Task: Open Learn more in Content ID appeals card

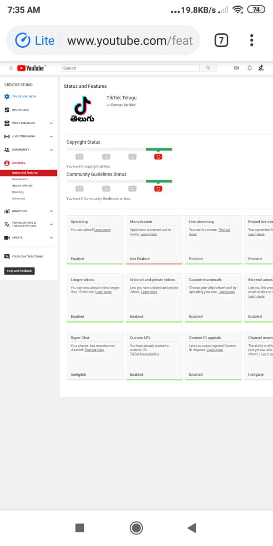Action: tap(215, 350)
